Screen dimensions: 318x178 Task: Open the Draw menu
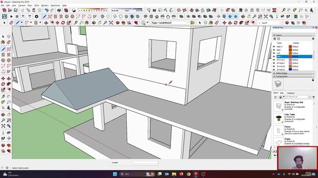(x=30, y=5)
